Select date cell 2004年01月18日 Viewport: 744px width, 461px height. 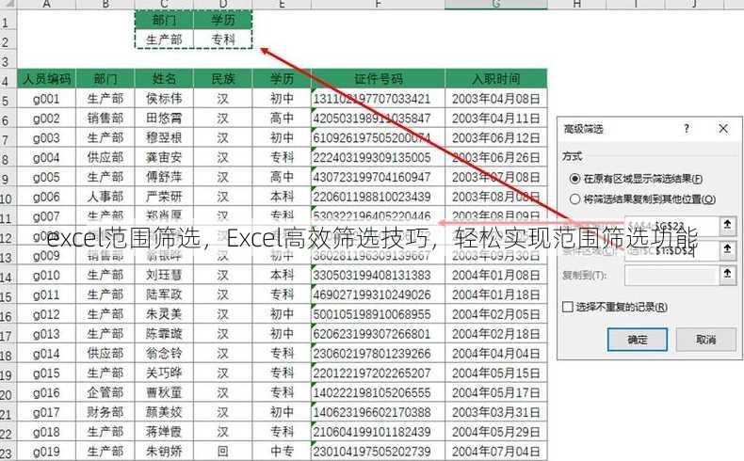(495, 294)
